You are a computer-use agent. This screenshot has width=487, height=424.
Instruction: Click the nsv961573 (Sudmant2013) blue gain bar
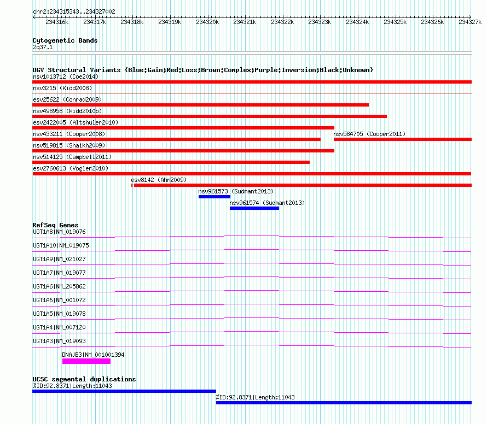(214, 197)
